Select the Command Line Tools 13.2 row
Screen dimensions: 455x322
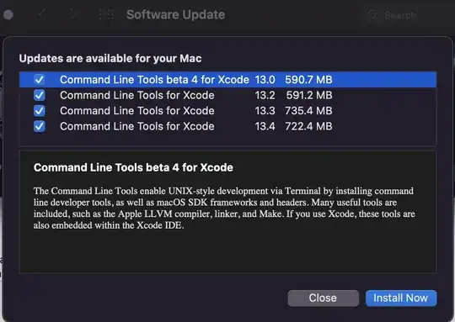click(227, 95)
